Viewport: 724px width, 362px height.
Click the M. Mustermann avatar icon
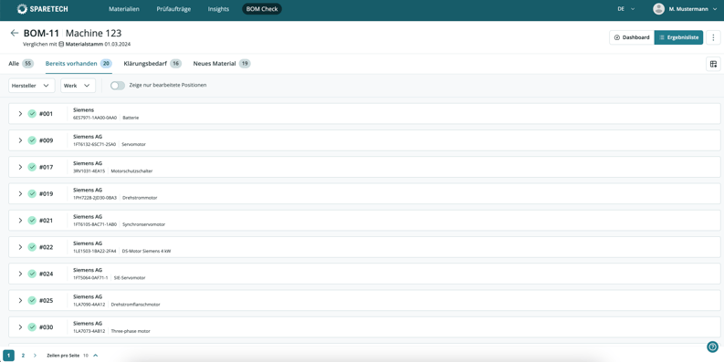click(x=659, y=9)
